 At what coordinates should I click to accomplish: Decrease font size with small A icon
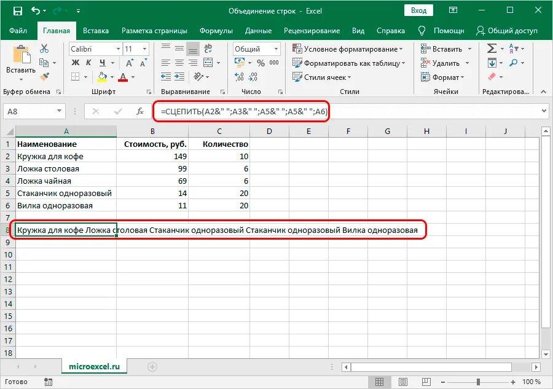pyautogui.click(x=143, y=63)
